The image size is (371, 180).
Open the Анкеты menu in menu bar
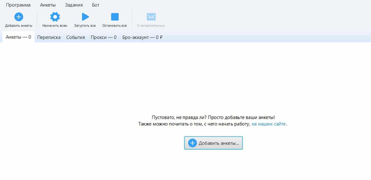[48, 5]
